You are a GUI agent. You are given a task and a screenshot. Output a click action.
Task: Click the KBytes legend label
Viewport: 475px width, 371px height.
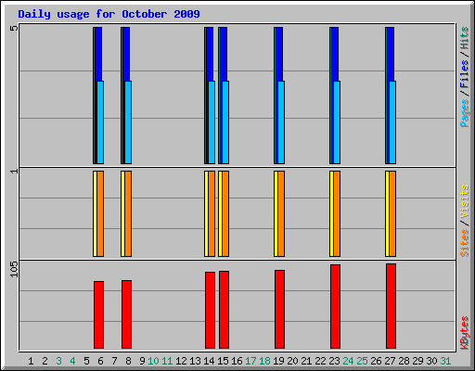(x=465, y=333)
